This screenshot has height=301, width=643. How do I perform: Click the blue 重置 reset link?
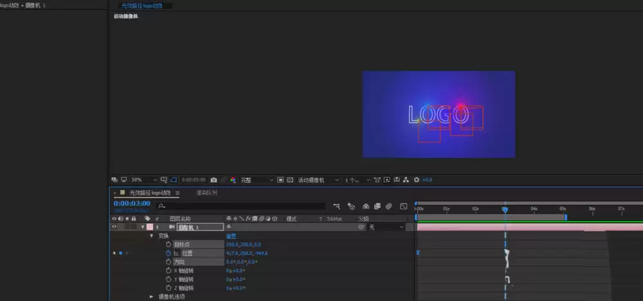point(231,236)
